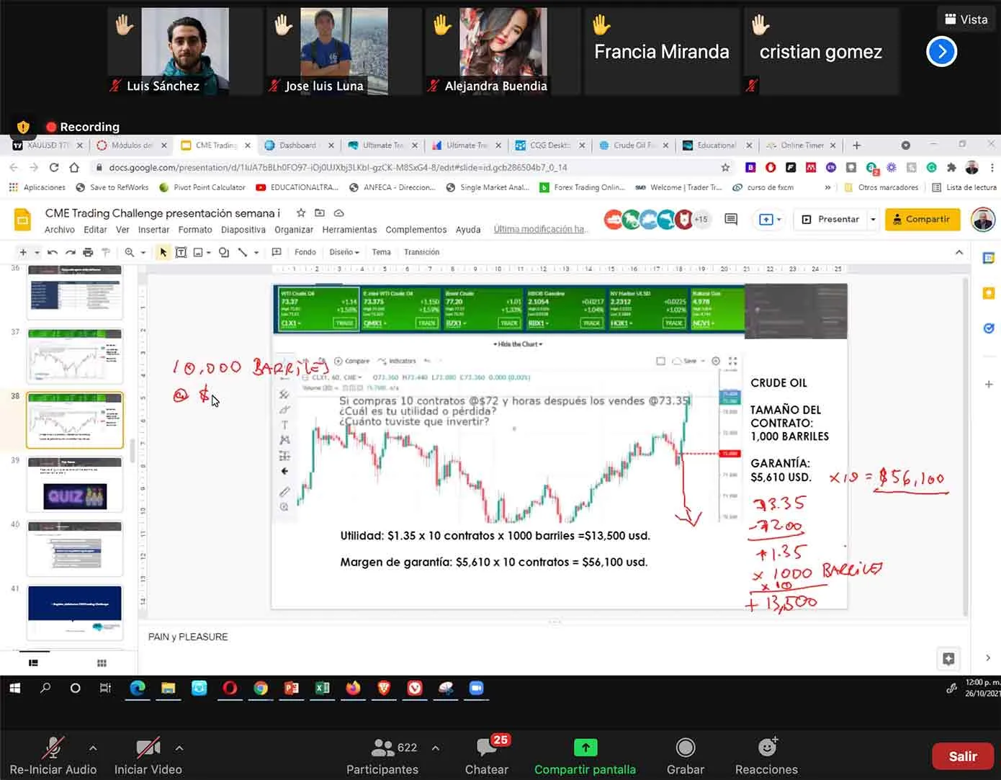Open new slide layout dropdown arrow
Image resolution: width=1001 pixels, height=780 pixels.
click(x=37, y=252)
